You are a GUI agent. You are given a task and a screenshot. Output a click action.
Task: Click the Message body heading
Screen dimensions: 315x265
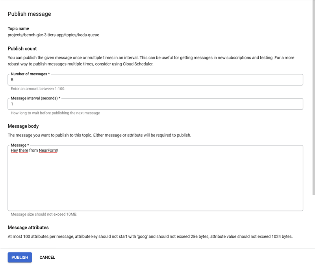coord(23,126)
